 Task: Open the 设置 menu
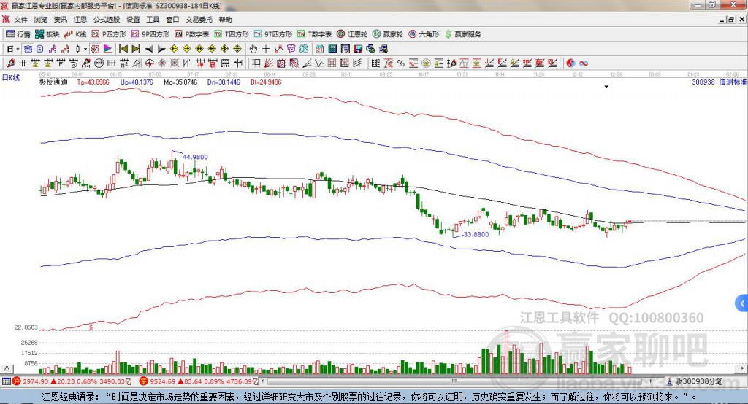pos(133,20)
